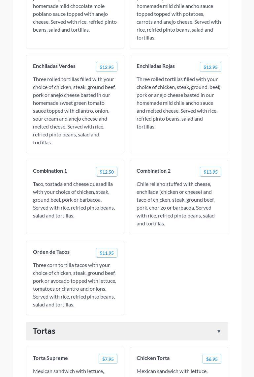The image size is (254, 377).
Task: Select the Combination 2 $13.95 price tag
Action: (x=210, y=172)
